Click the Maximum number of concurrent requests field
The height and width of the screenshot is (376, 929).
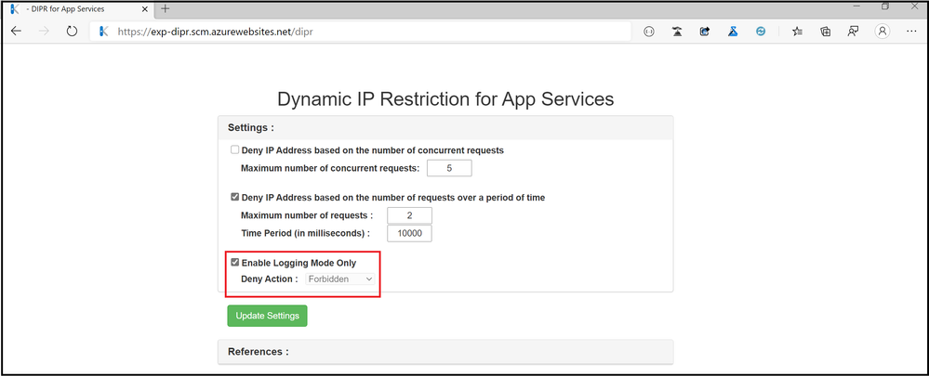click(x=449, y=168)
